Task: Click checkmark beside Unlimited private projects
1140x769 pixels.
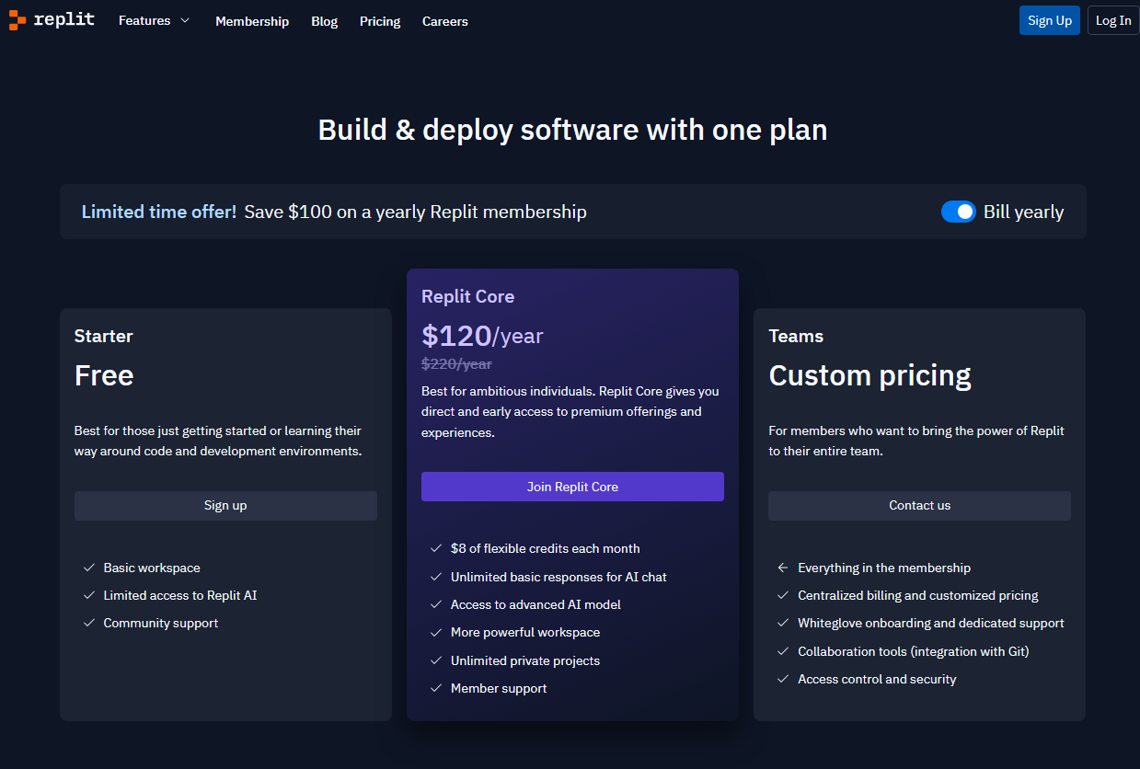Action: (x=436, y=660)
